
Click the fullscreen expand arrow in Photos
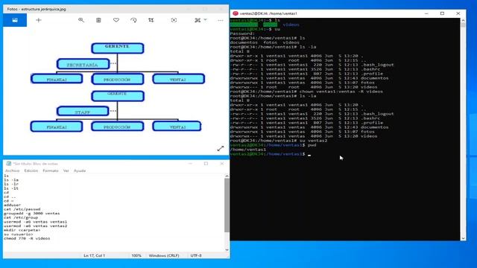(221, 149)
